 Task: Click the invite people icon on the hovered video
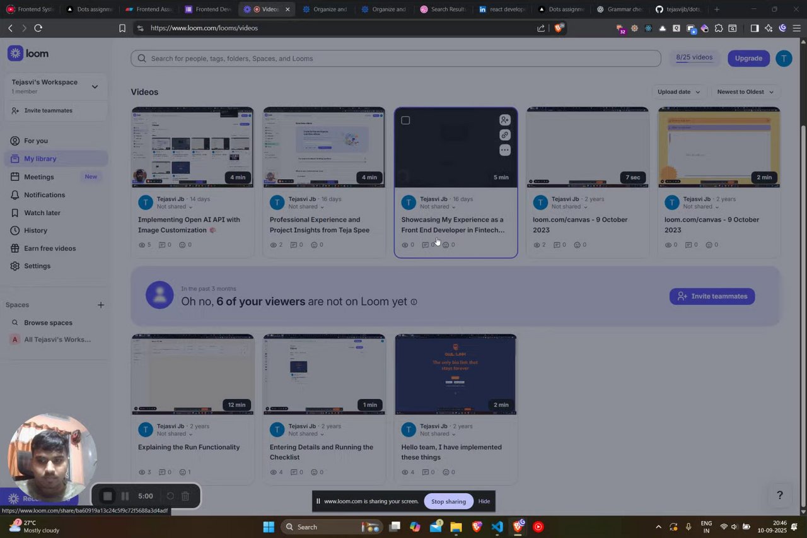[x=504, y=120]
